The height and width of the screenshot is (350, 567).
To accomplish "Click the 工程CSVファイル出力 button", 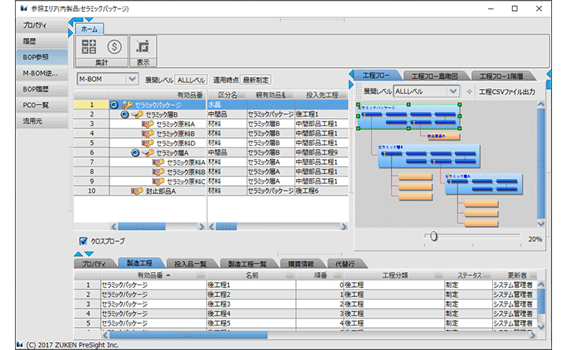I will 506,91.
